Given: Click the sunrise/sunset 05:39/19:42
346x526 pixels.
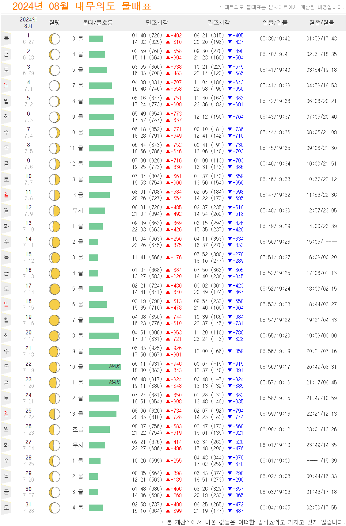Looking at the screenshot, I should point(275,39).
